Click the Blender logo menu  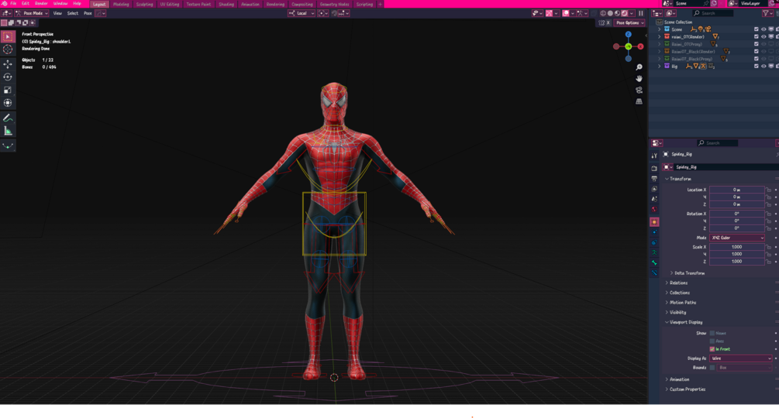coord(5,3)
